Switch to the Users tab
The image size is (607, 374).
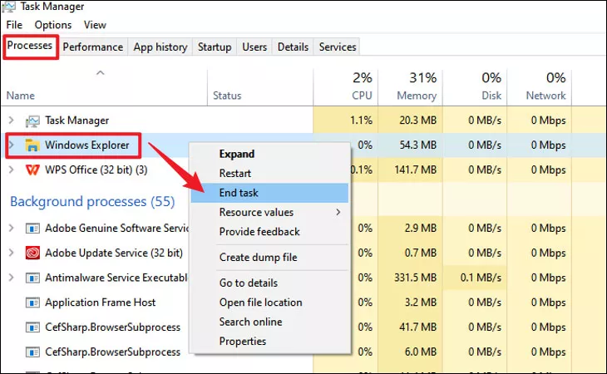[254, 47]
